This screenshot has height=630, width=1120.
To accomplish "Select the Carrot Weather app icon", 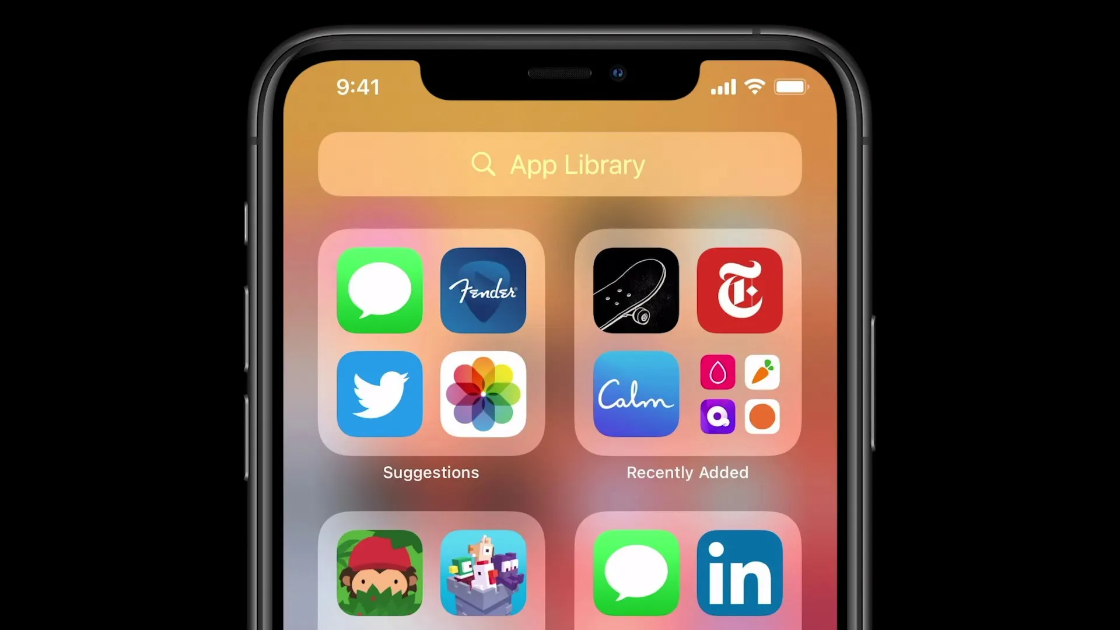I will pyautogui.click(x=761, y=372).
